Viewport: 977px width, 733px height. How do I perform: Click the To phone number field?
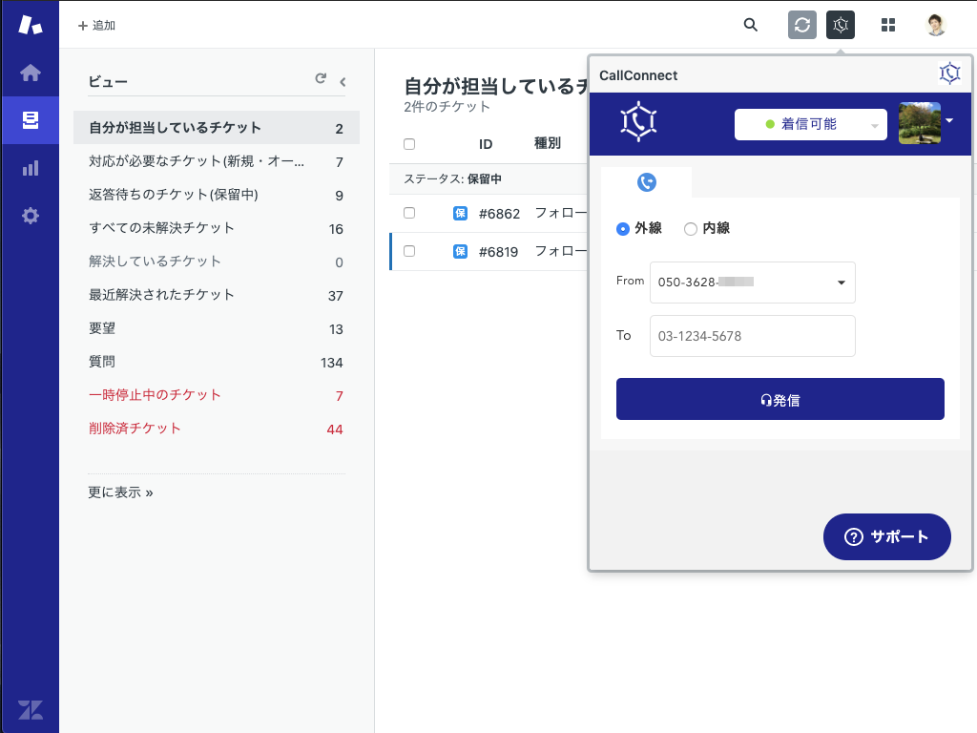(752, 336)
